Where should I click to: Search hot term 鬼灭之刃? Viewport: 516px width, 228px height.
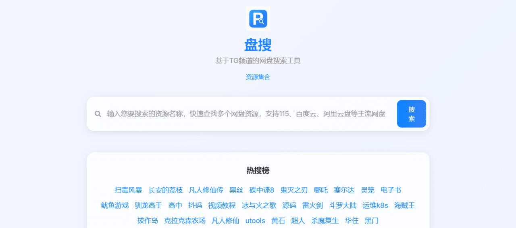pos(294,190)
